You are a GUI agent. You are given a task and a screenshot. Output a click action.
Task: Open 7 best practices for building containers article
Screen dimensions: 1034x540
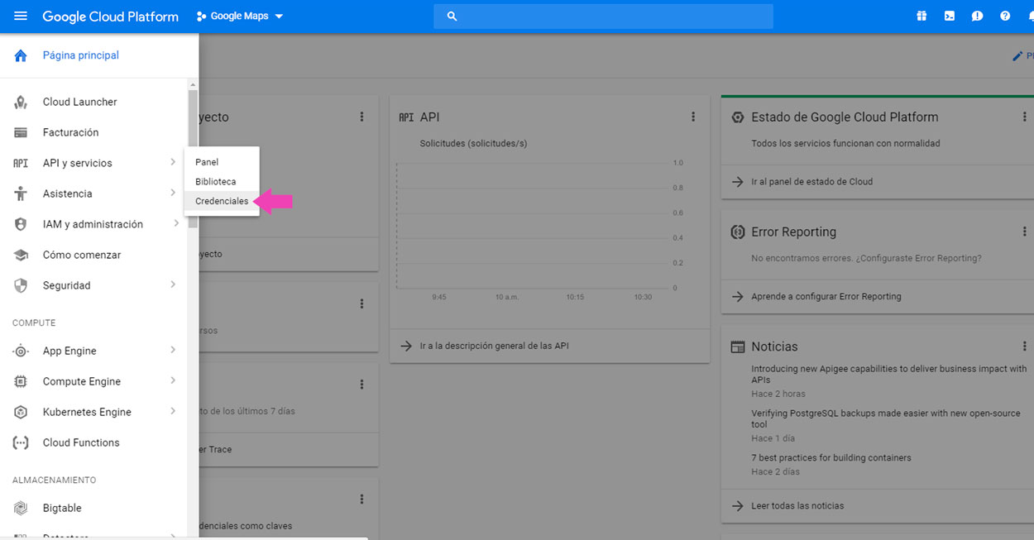831,457
